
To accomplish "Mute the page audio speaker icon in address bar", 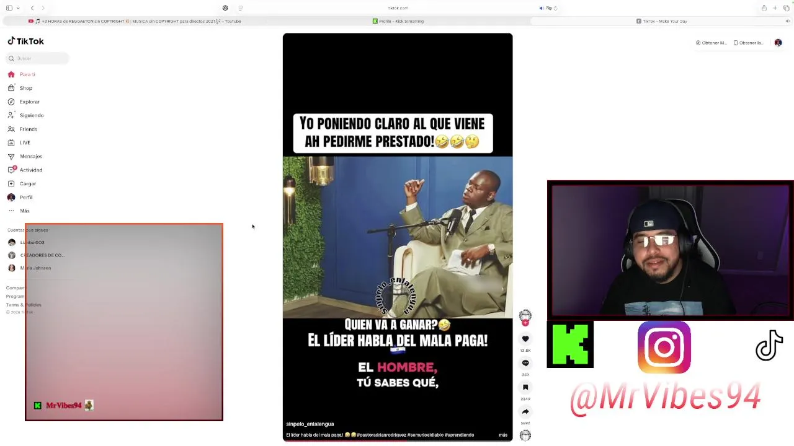I will point(541,8).
